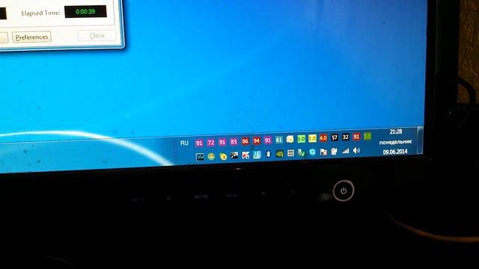Click the yellow speech bubble tray icon

tap(290, 140)
